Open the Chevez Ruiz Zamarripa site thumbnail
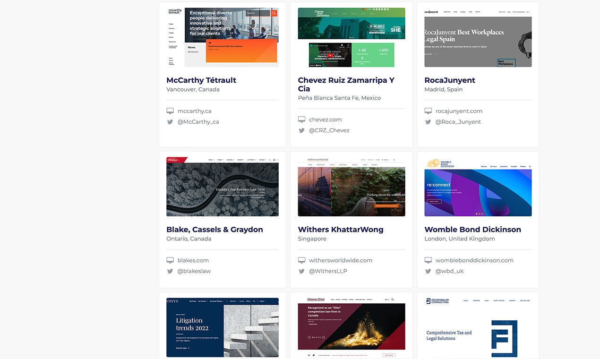 pyautogui.click(x=351, y=37)
